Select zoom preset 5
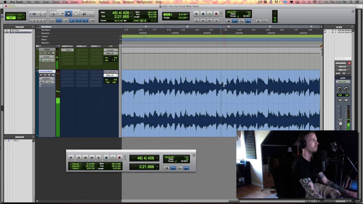Viewport: 363px width, 204px height. (x=45, y=21)
